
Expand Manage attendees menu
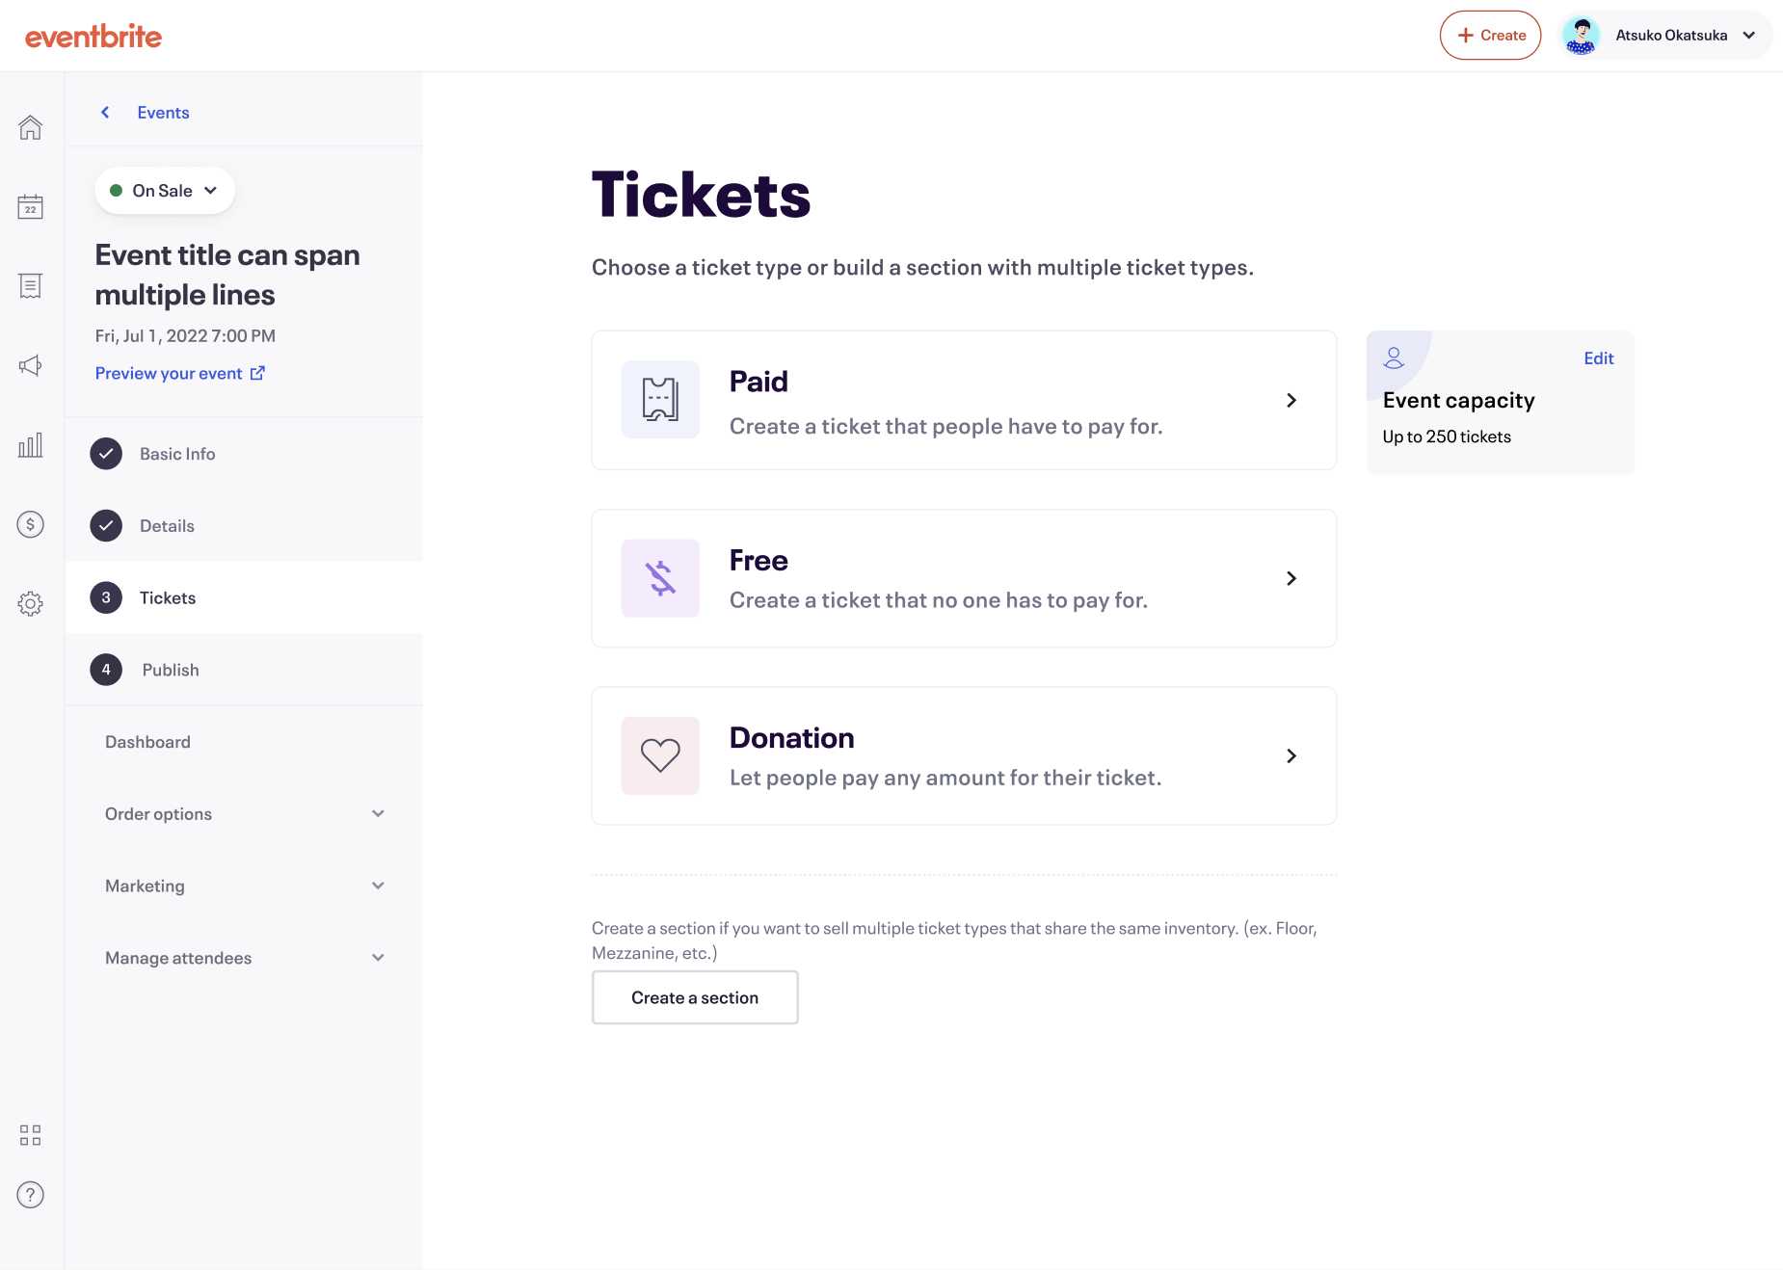[x=244, y=958]
